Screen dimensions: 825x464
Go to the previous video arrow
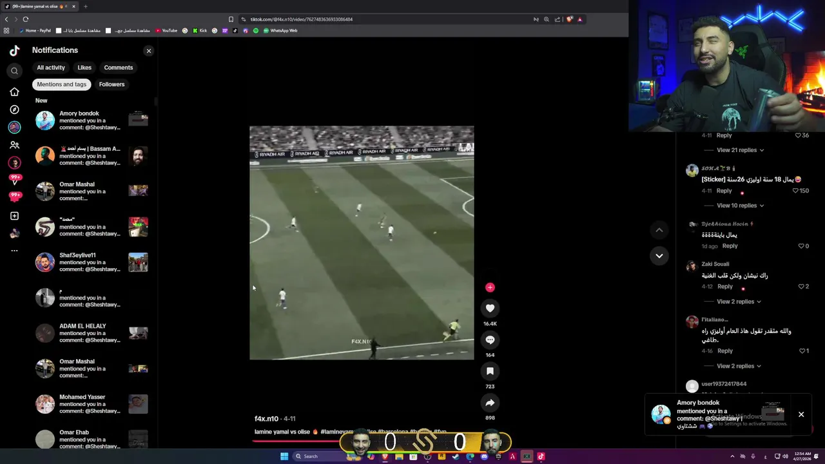coord(659,230)
